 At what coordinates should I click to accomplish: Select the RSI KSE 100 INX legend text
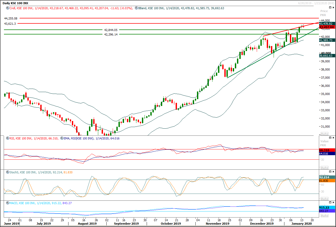tap(34, 138)
